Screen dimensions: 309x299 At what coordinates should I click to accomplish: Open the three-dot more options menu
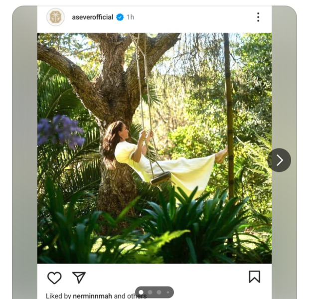[258, 17]
